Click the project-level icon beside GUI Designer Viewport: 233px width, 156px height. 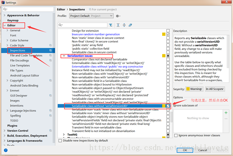pyautogui.click(x=51, y=95)
